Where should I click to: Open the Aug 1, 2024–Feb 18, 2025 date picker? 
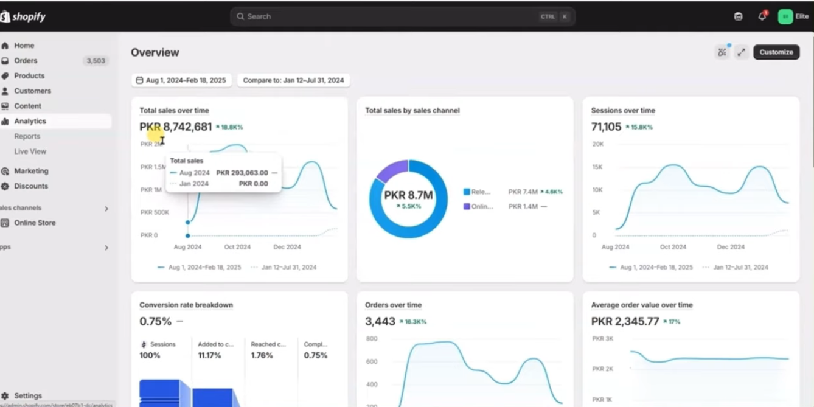click(x=181, y=80)
